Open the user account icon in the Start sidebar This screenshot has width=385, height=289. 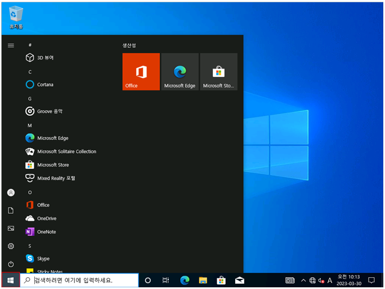(11, 193)
